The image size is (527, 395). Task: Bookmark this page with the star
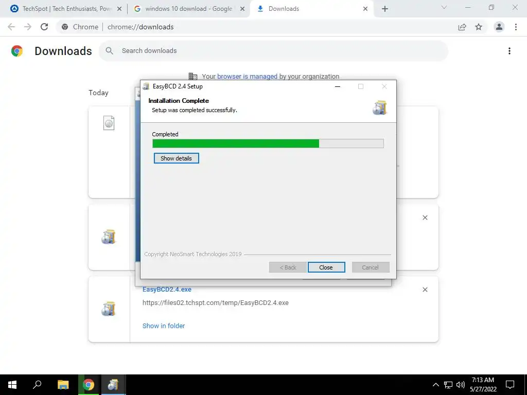tap(479, 27)
